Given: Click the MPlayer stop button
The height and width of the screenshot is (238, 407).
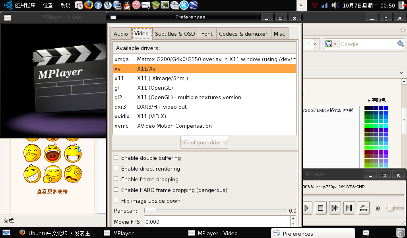Looking at the screenshot, I should (321, 208).
